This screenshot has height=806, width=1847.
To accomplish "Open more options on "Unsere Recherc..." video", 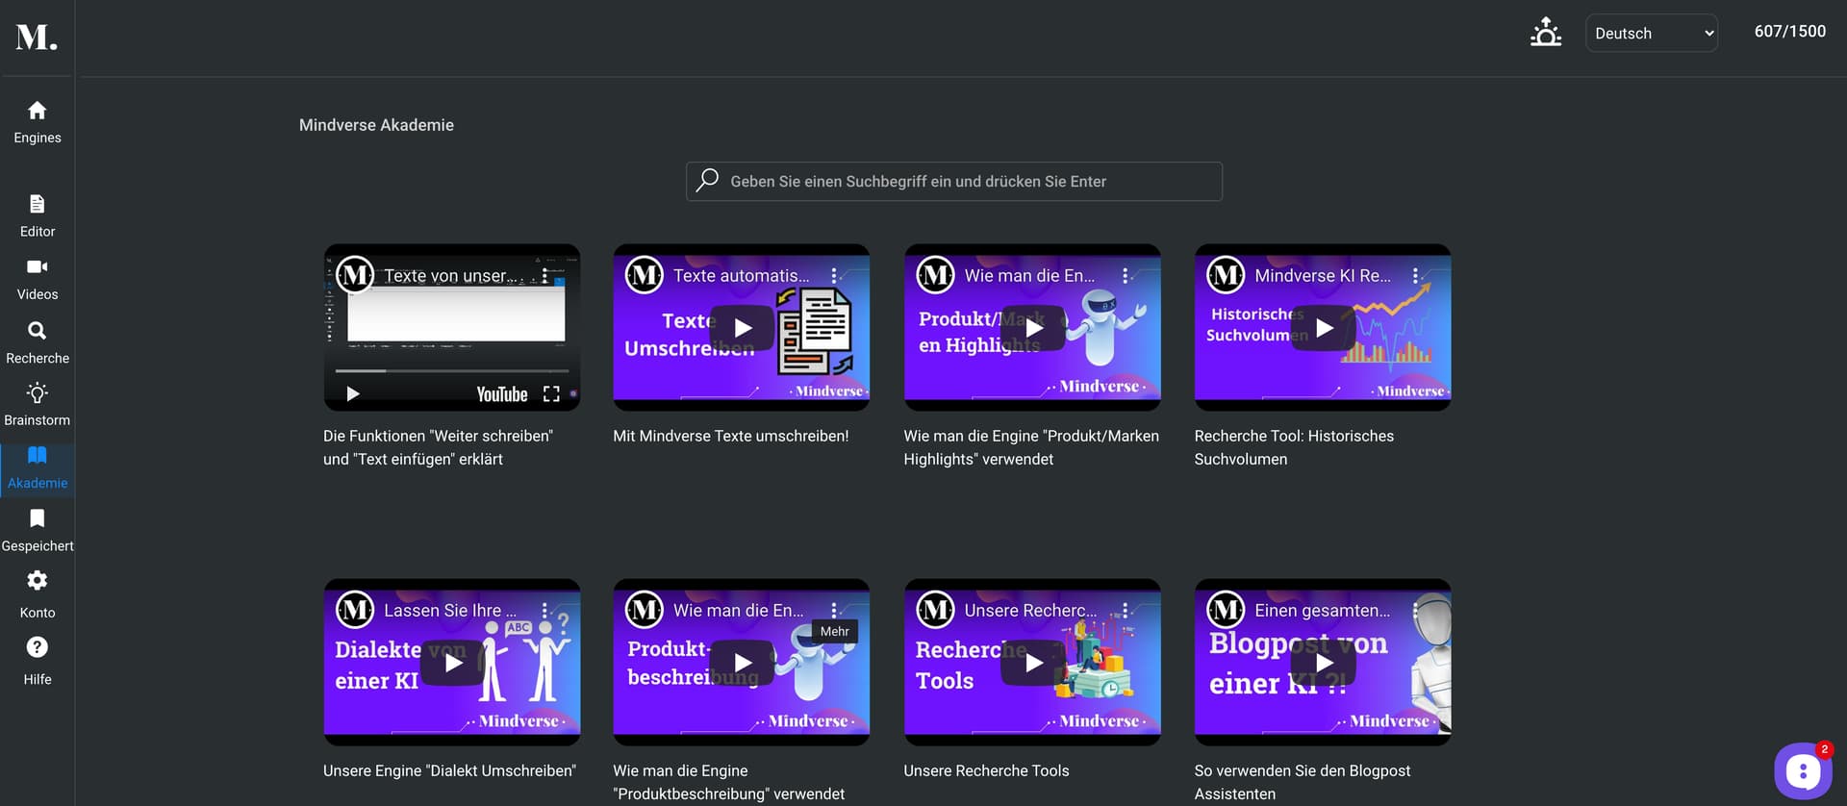I will pos(1125,610).
